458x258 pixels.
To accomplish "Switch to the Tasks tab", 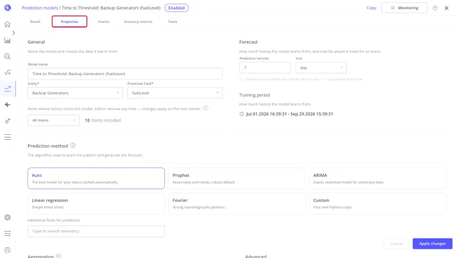I will pos(172,22).
